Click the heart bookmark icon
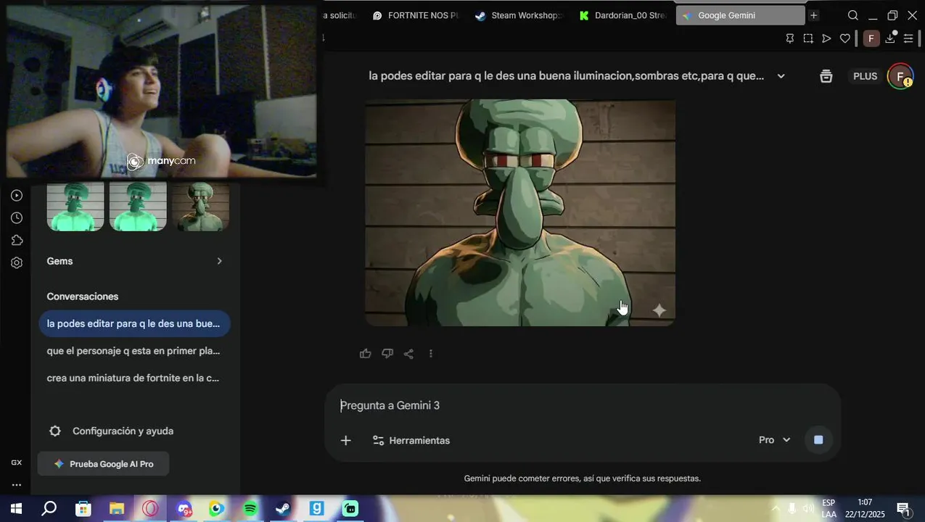This screenshot has height=522, width=925. pos(844,38)
